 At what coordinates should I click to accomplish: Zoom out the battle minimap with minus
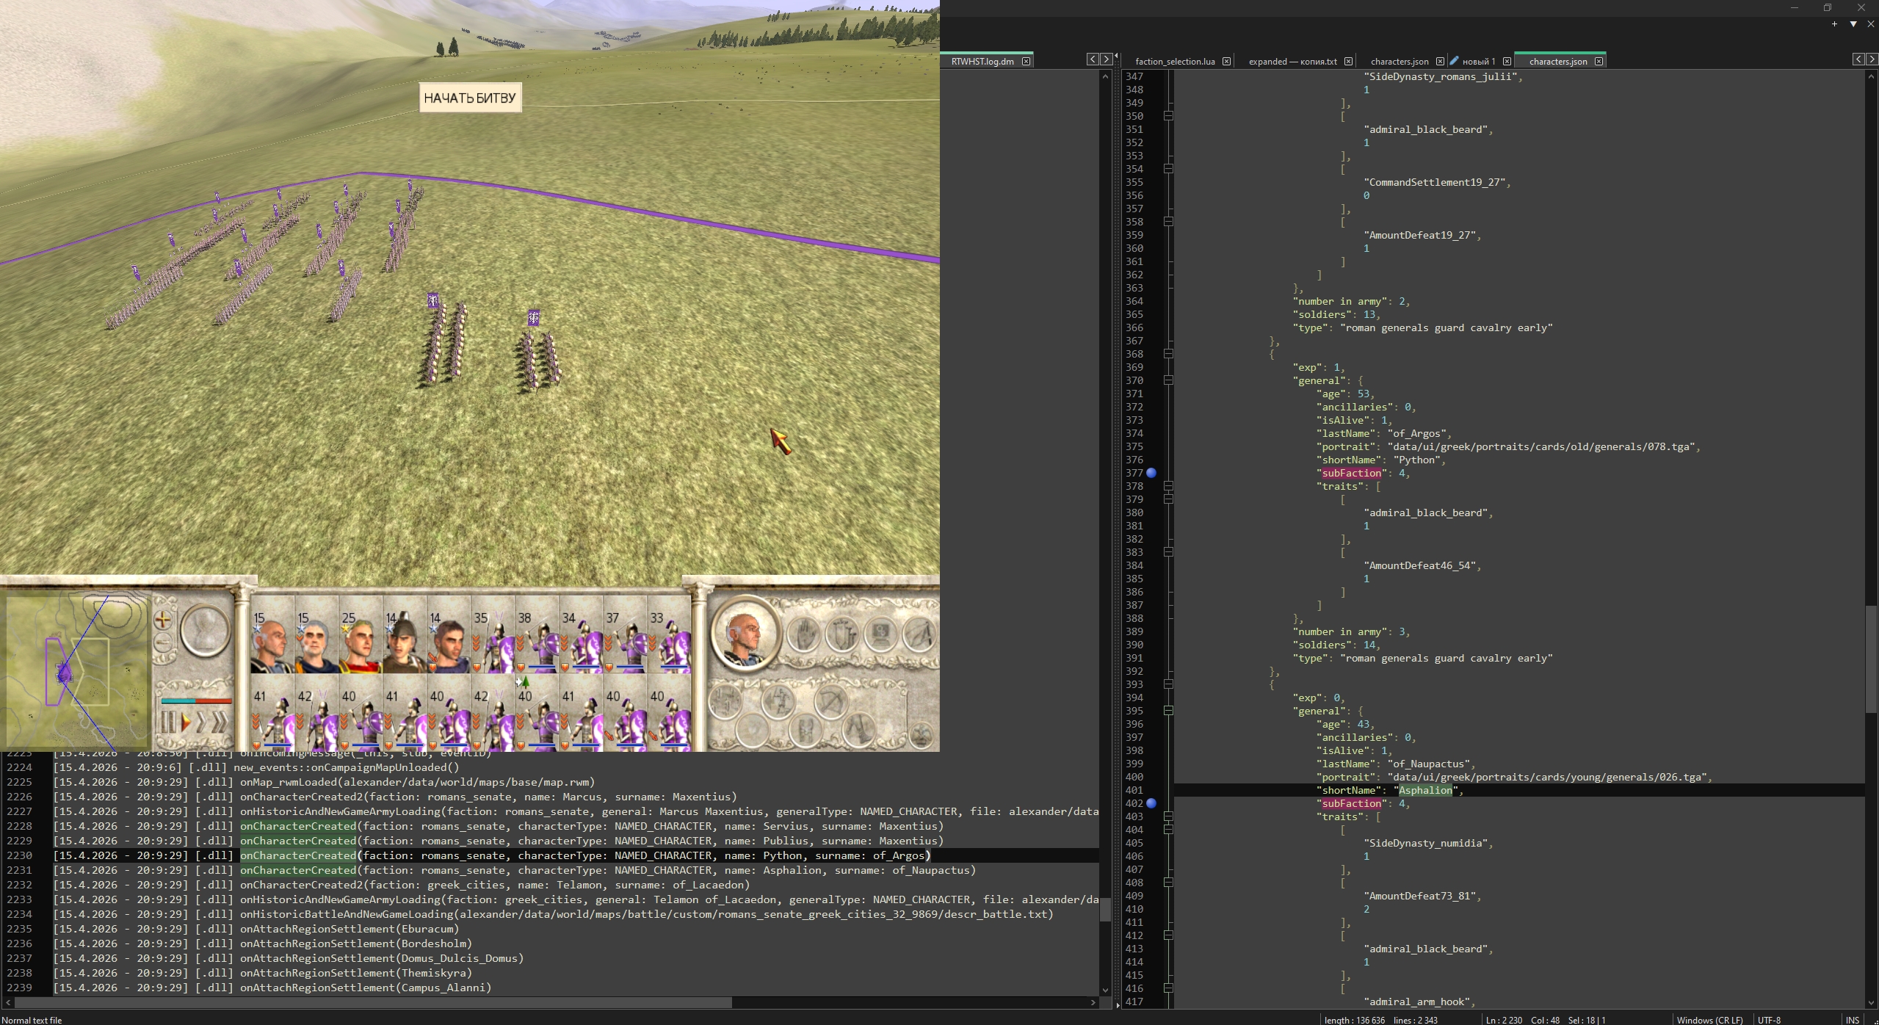click(163, 643)
